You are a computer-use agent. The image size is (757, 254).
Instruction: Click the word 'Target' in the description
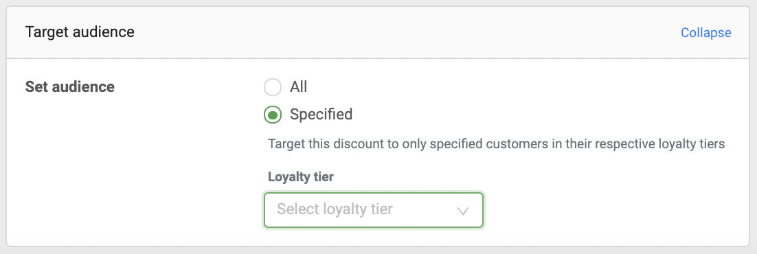pyautogui.click(x=284, y=144)
